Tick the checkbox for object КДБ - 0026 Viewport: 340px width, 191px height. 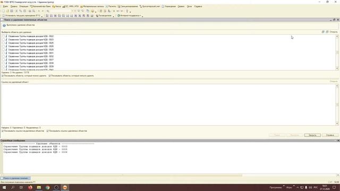(3, 46)
